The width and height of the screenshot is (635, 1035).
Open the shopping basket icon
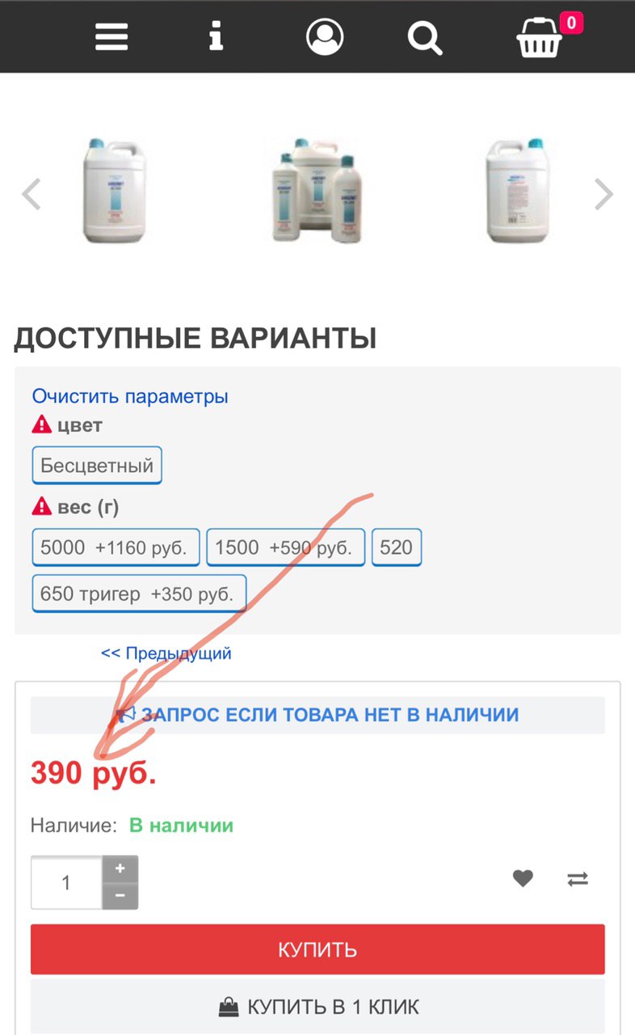point(541,37)
